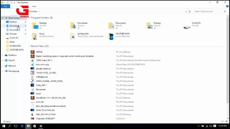Expand the ribbon chevron
Screen dimensions: 230x129
point(224,6)
